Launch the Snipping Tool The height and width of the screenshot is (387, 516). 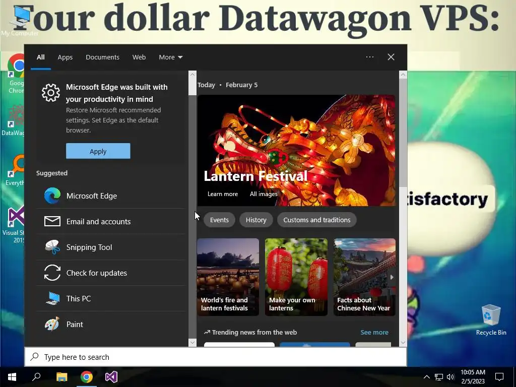[x=110, y=247]
